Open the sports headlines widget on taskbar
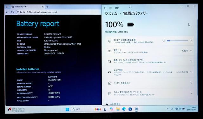The width and height of the screenshot is (203, 119). (16, 110)
